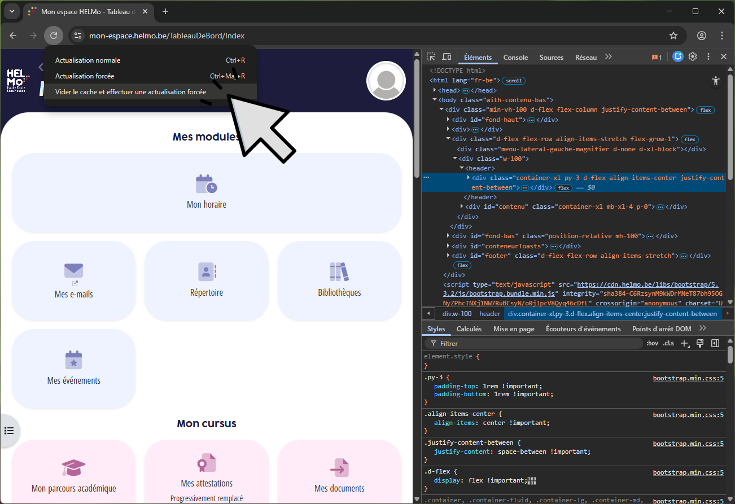Click the browser reload button
Screen dimensions: 735x504
(x=53, y=36)
